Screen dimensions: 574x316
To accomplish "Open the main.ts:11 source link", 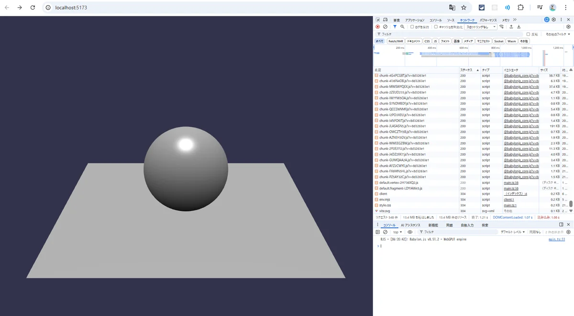I will tap(556, 239).
